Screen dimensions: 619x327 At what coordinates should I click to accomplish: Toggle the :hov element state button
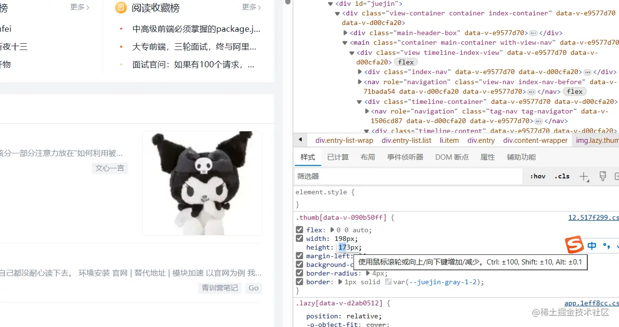tap(538, 176)
